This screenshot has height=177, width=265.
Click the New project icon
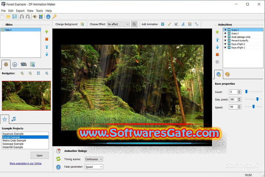coord(2,17)
